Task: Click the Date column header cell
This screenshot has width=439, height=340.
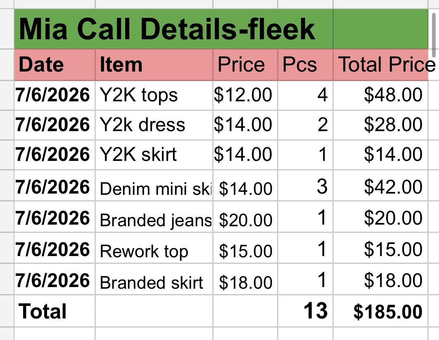Action: click(55, 65)
